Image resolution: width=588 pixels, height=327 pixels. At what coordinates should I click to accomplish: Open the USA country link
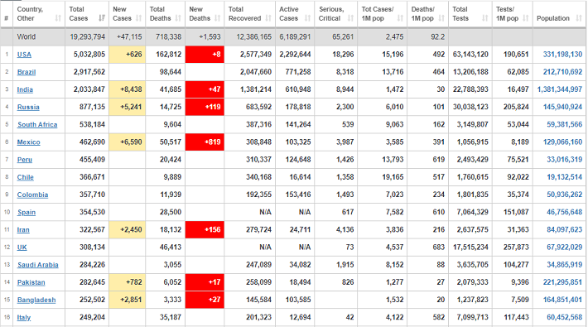pyautogui.click(x=24, y=55)
